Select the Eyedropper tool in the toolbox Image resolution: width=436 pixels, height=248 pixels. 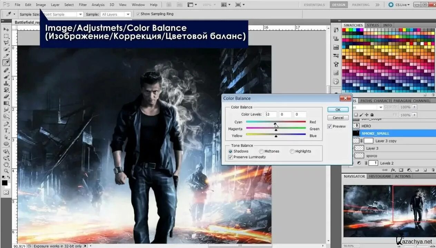tap(6, 62)
